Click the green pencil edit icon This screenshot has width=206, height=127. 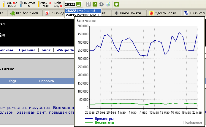(x=95, y=4)
